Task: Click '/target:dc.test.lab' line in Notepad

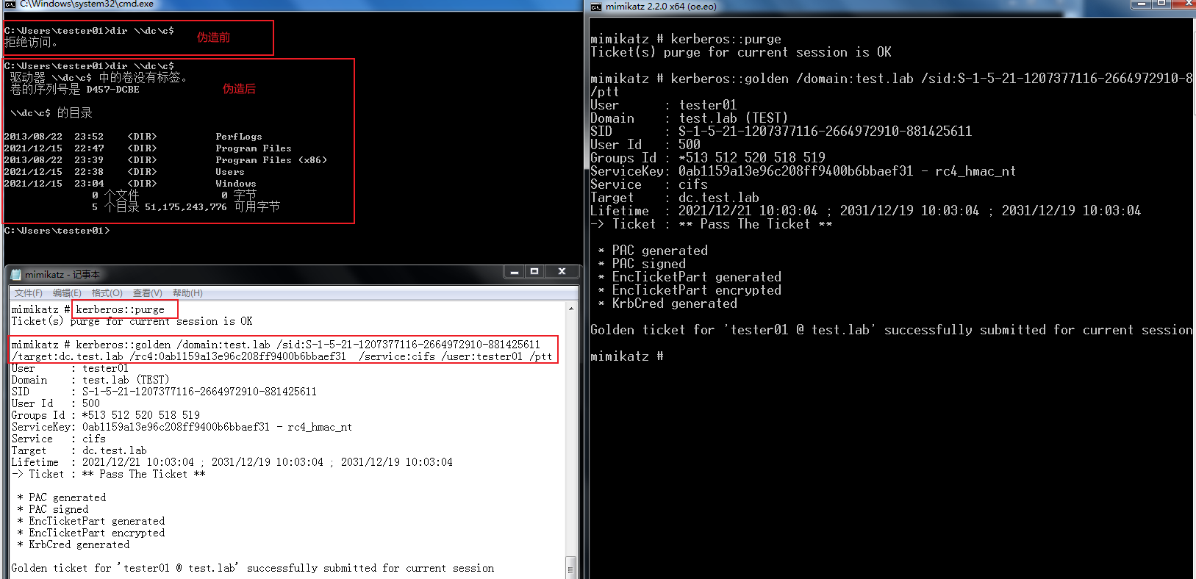Action: (x=282, y=356)
